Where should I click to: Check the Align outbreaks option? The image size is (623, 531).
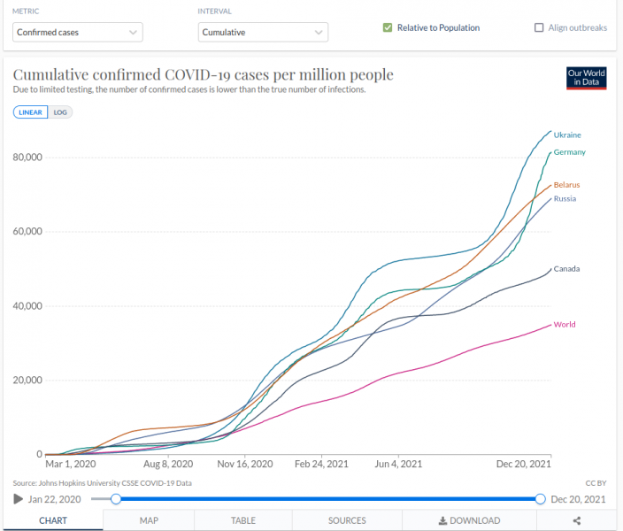pos(539,28)
